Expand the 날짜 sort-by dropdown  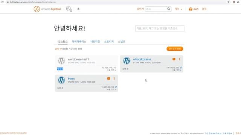[x=58, y=49]
